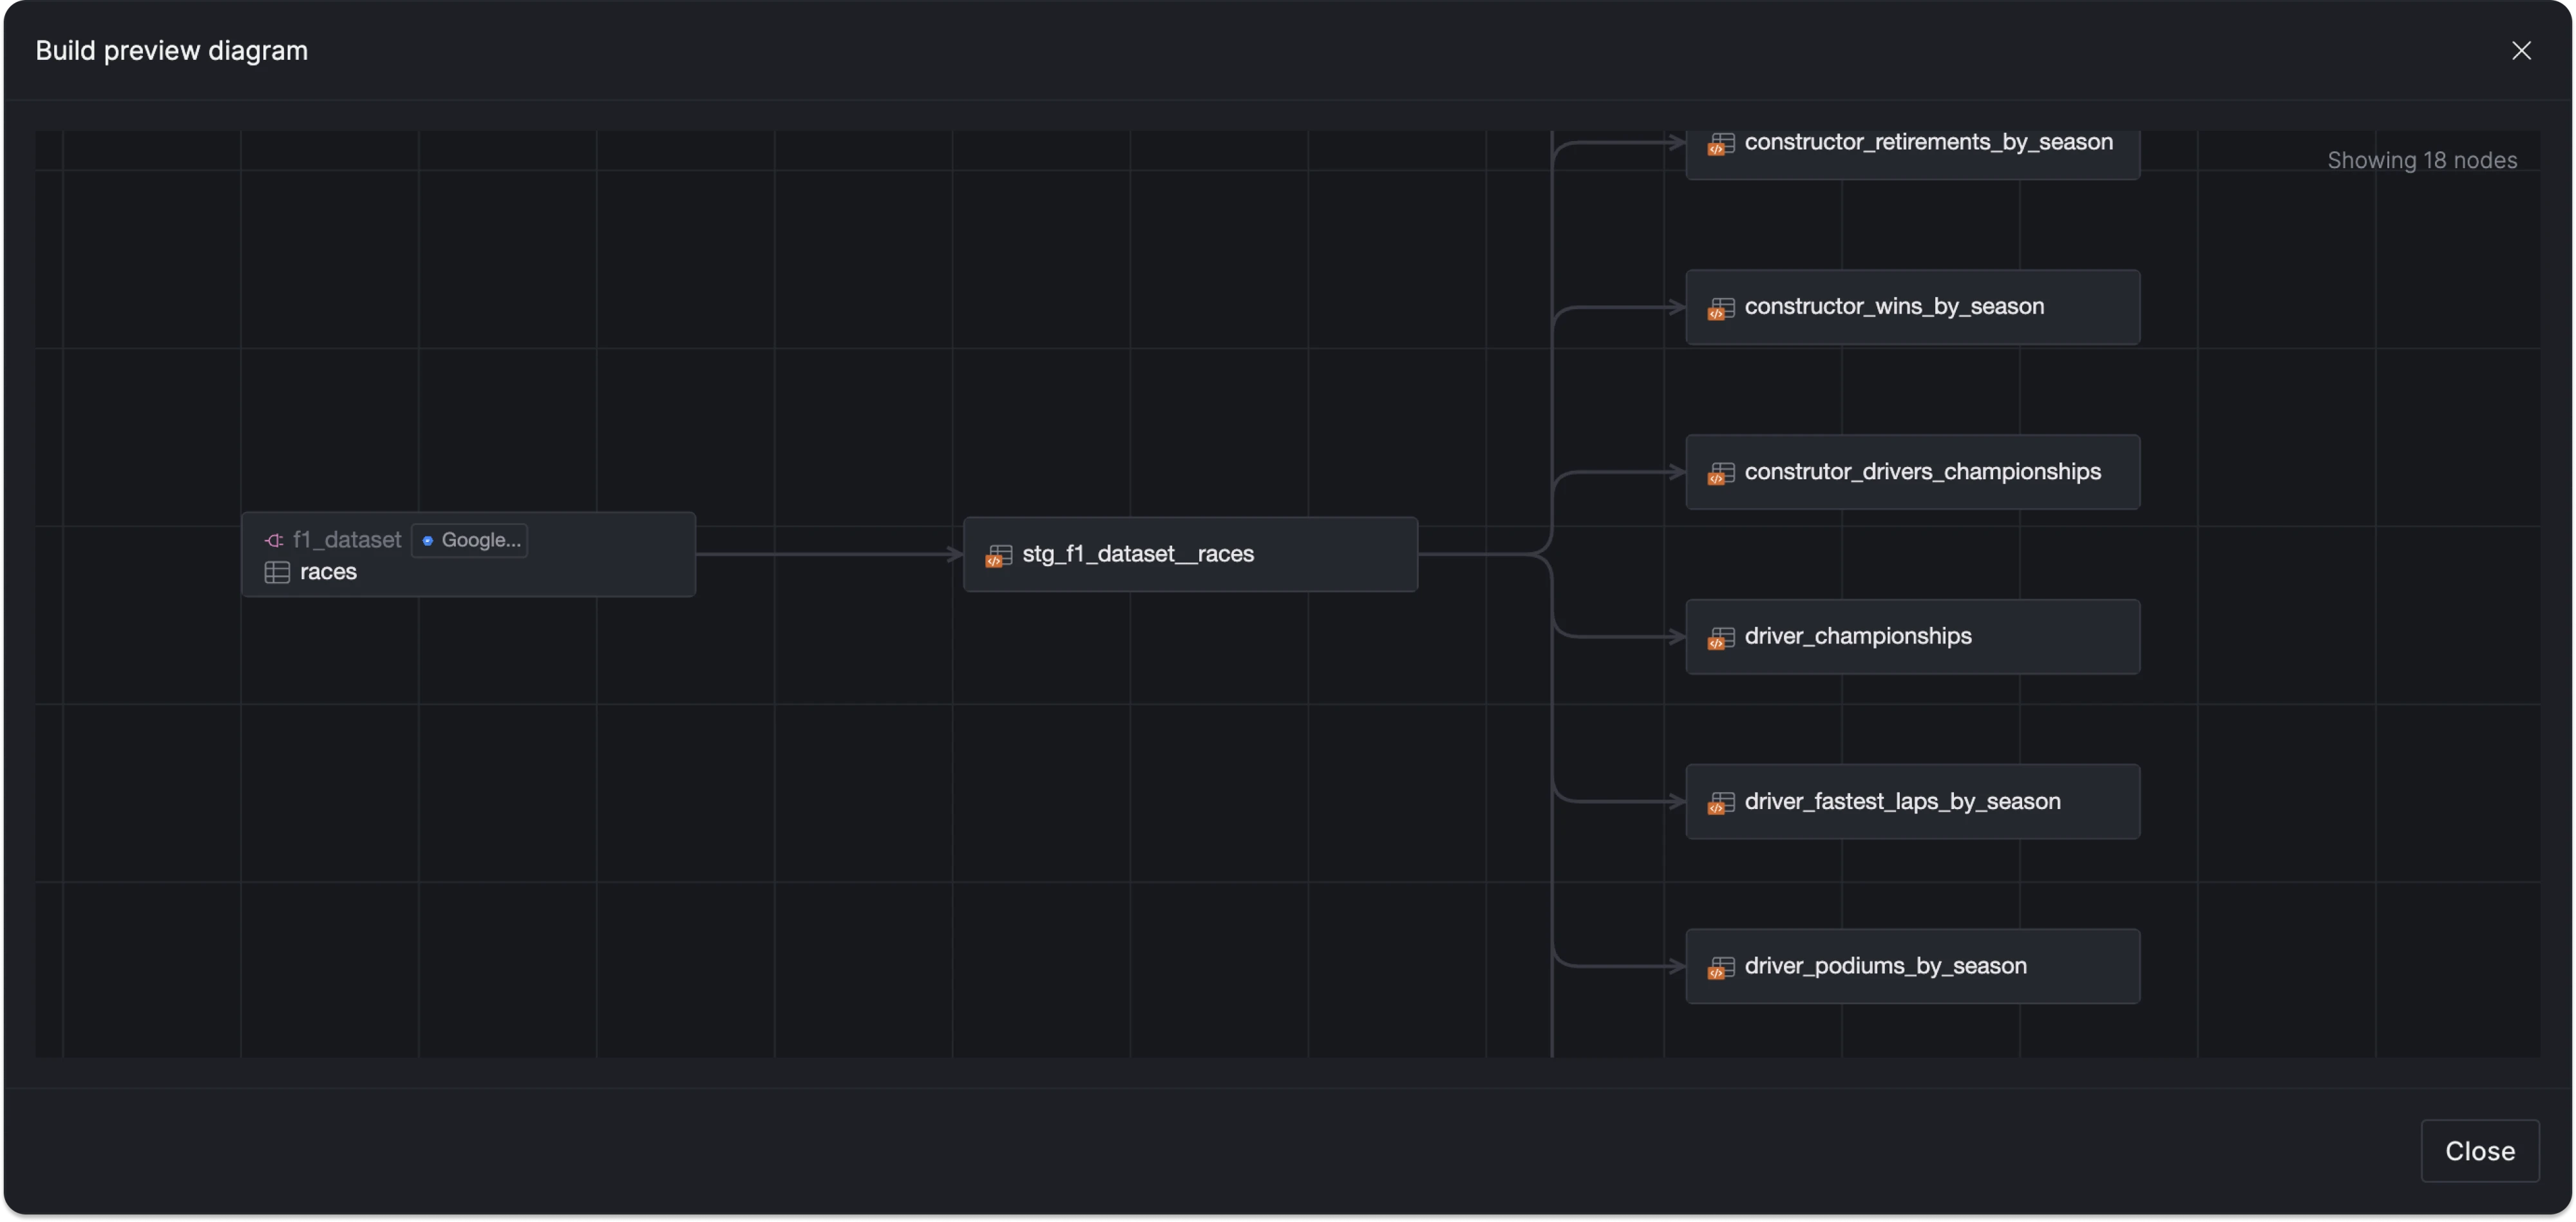2576x1222 pixels.
Task: Click the blue Google service icon in the badge
Action: click(x=429, y=540)
